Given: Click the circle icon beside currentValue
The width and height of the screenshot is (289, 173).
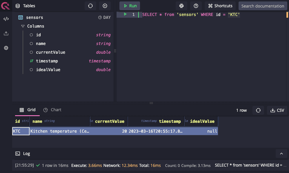Looking at the screenshot, I should pos(31,52).
